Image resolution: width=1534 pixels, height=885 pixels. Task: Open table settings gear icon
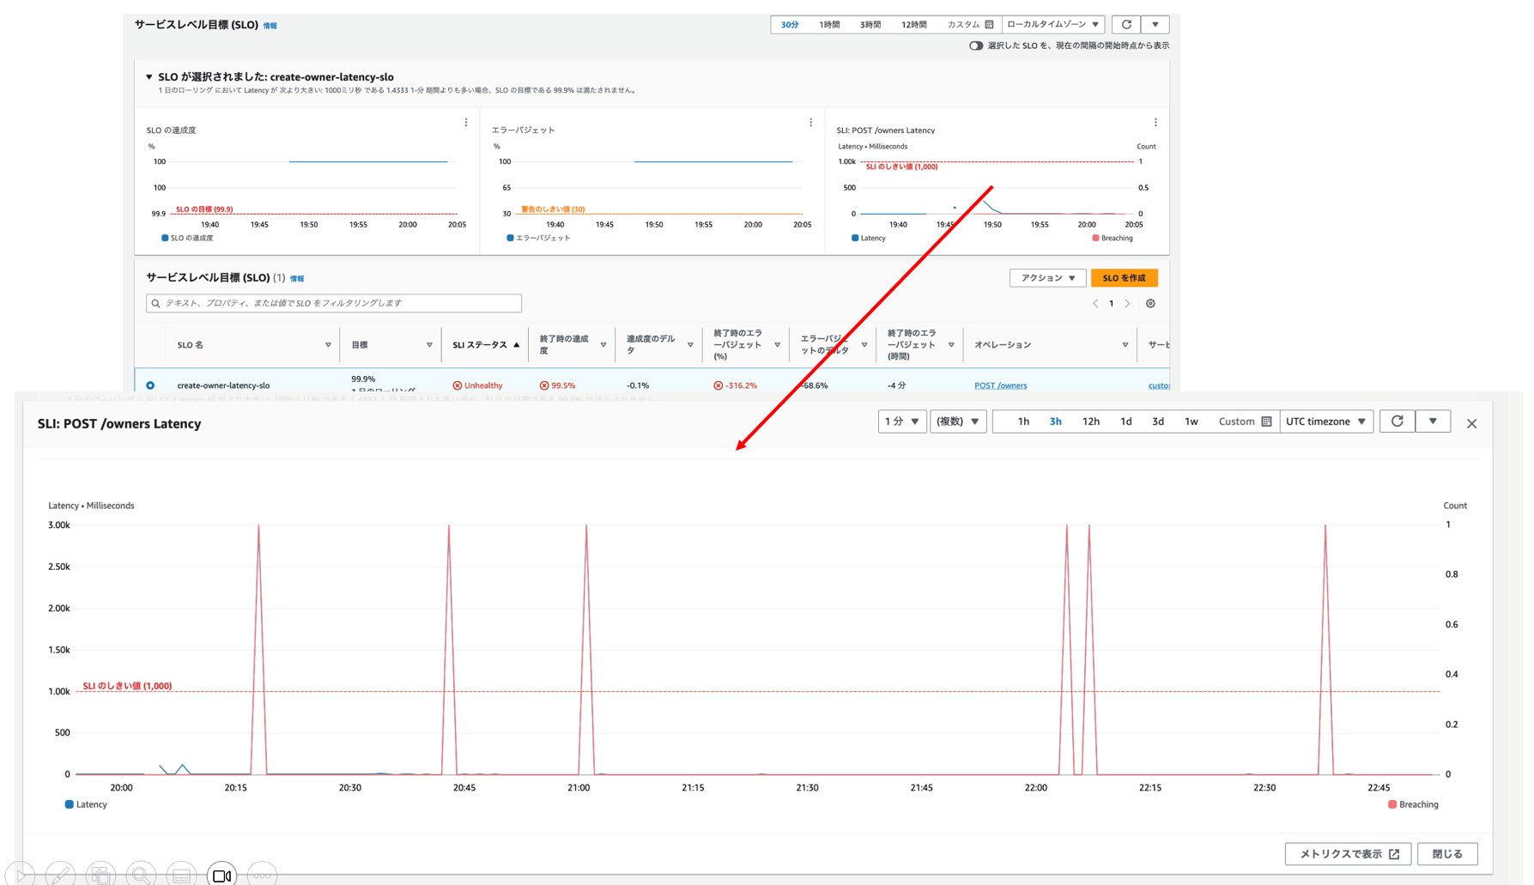[x=1150, y=304]
